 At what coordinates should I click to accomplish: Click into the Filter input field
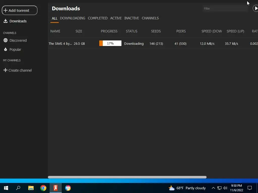225,9
